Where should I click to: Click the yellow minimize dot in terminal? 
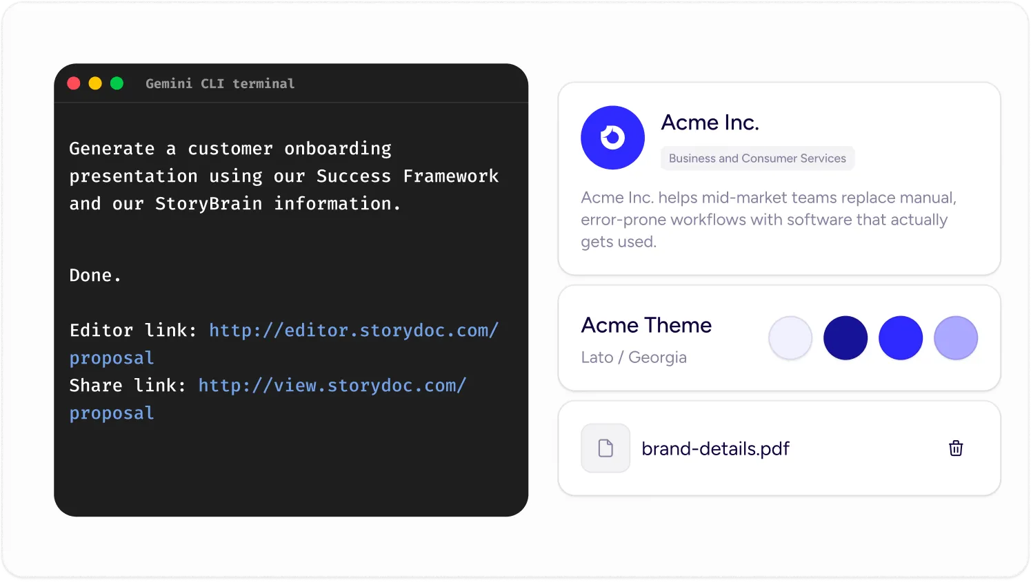95,83
